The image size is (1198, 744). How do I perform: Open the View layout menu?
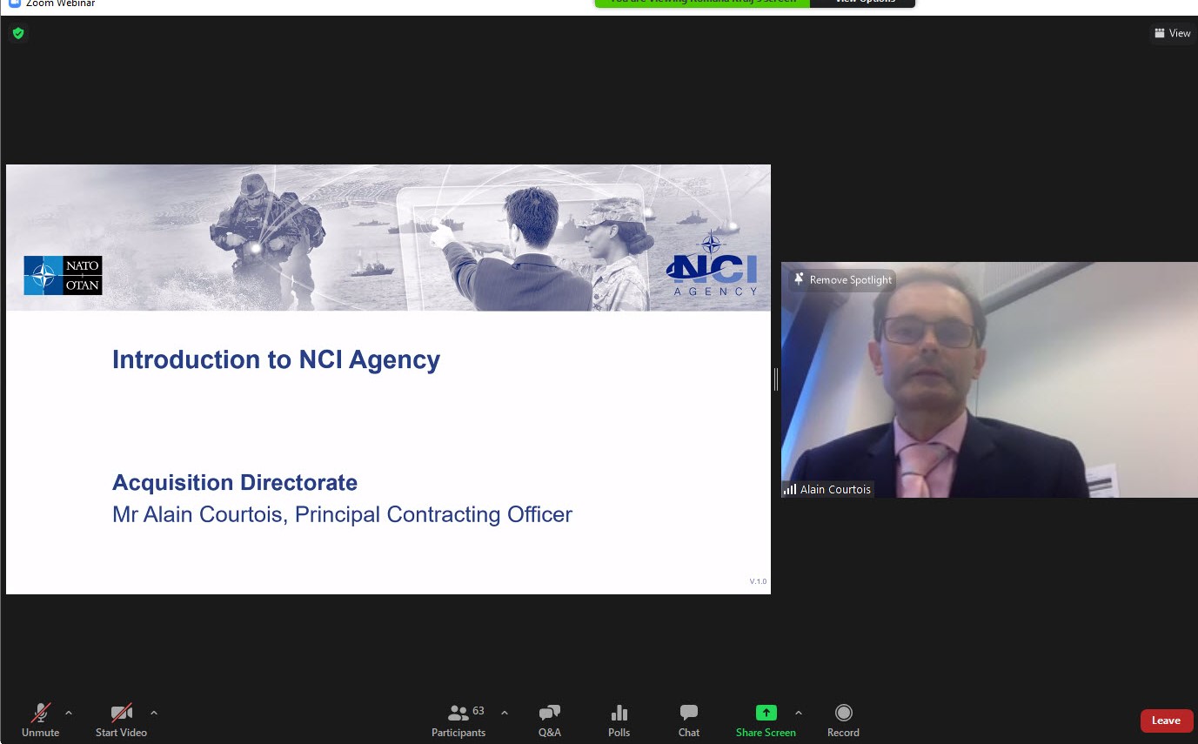click(x=1172, y=33)
